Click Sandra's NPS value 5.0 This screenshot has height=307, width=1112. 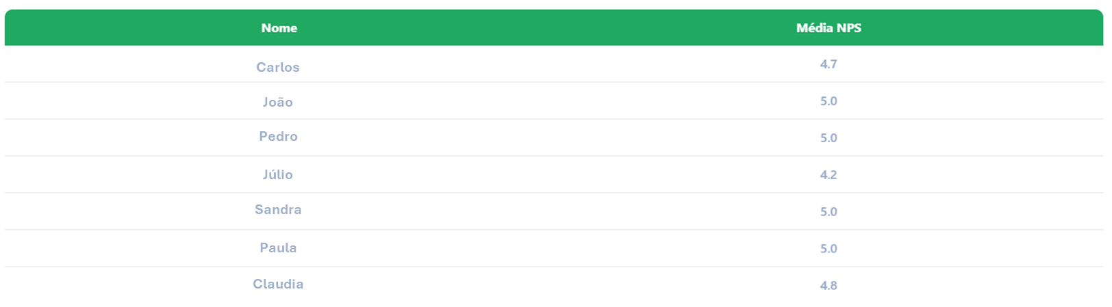pyautogui.click(x=829, y=212)
